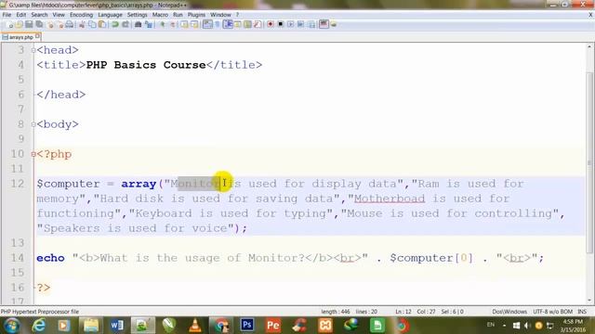Open the Macro menu
The image size is (595, 334).
coord(160,15)
